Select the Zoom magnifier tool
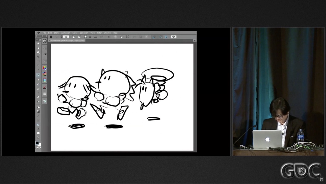The width and height of the screenshot is (326, 184). click(x=38, y=43)
